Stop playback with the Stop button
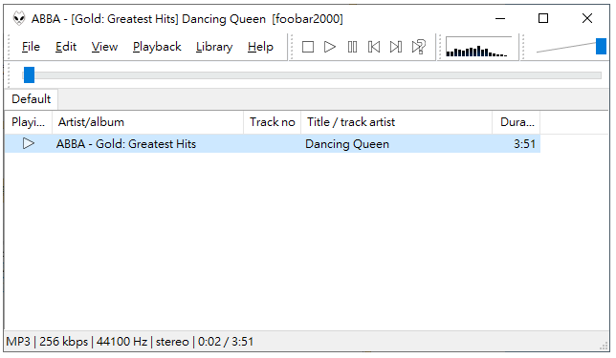 (308, 47)
